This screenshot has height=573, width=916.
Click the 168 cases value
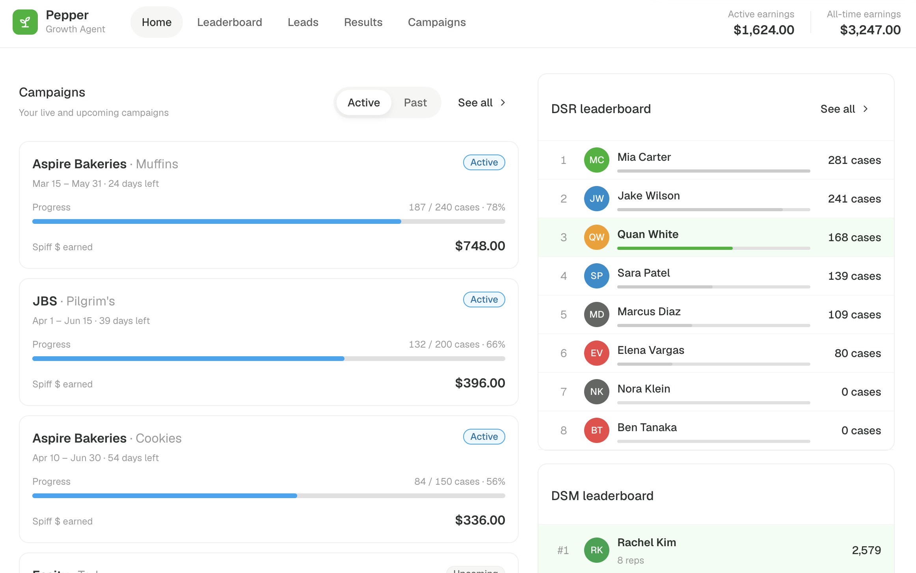click(854, 237)
